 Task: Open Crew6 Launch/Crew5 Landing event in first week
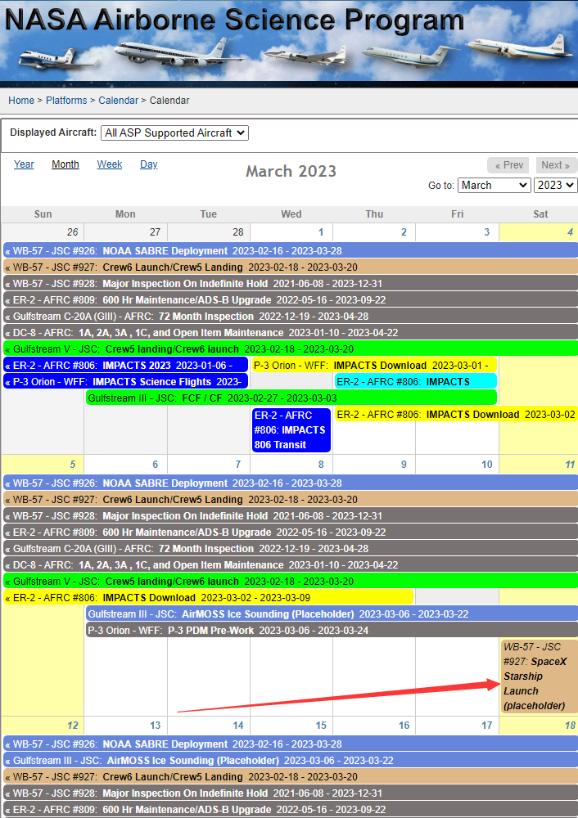pos(291,267)
